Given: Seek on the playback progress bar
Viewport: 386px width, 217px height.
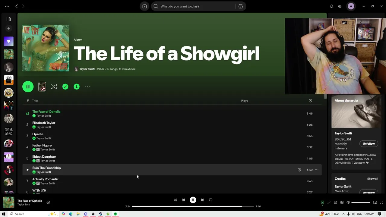Looking at the screenshot, I should (x=193, y=206).
